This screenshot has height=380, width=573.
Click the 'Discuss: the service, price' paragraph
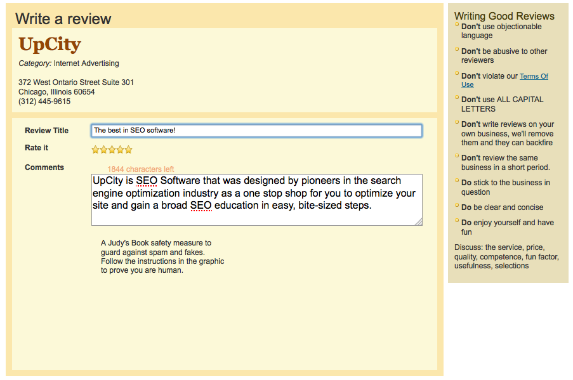tap(506, 256)
